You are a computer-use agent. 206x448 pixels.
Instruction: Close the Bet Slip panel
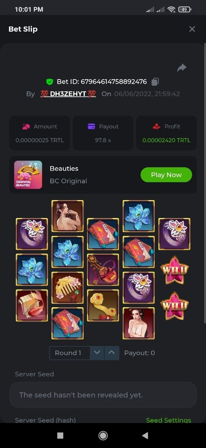(x=192, y=29)
